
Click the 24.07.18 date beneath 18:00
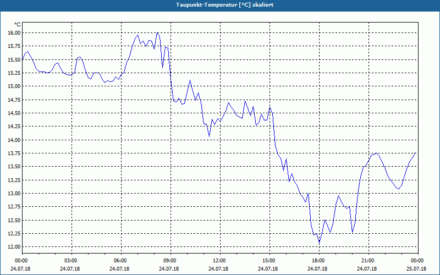tap(317, 269)
